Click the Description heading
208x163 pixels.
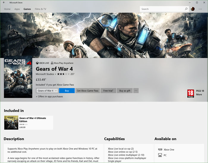14,139
